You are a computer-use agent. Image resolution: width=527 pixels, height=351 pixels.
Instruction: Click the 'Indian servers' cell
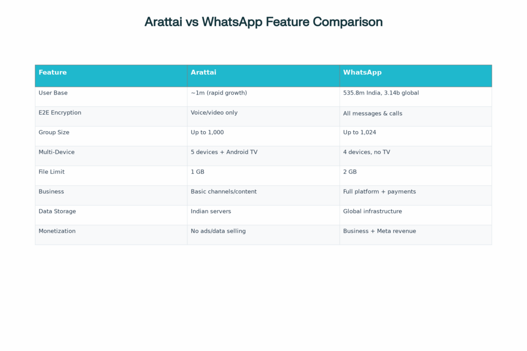coord(211,211)
